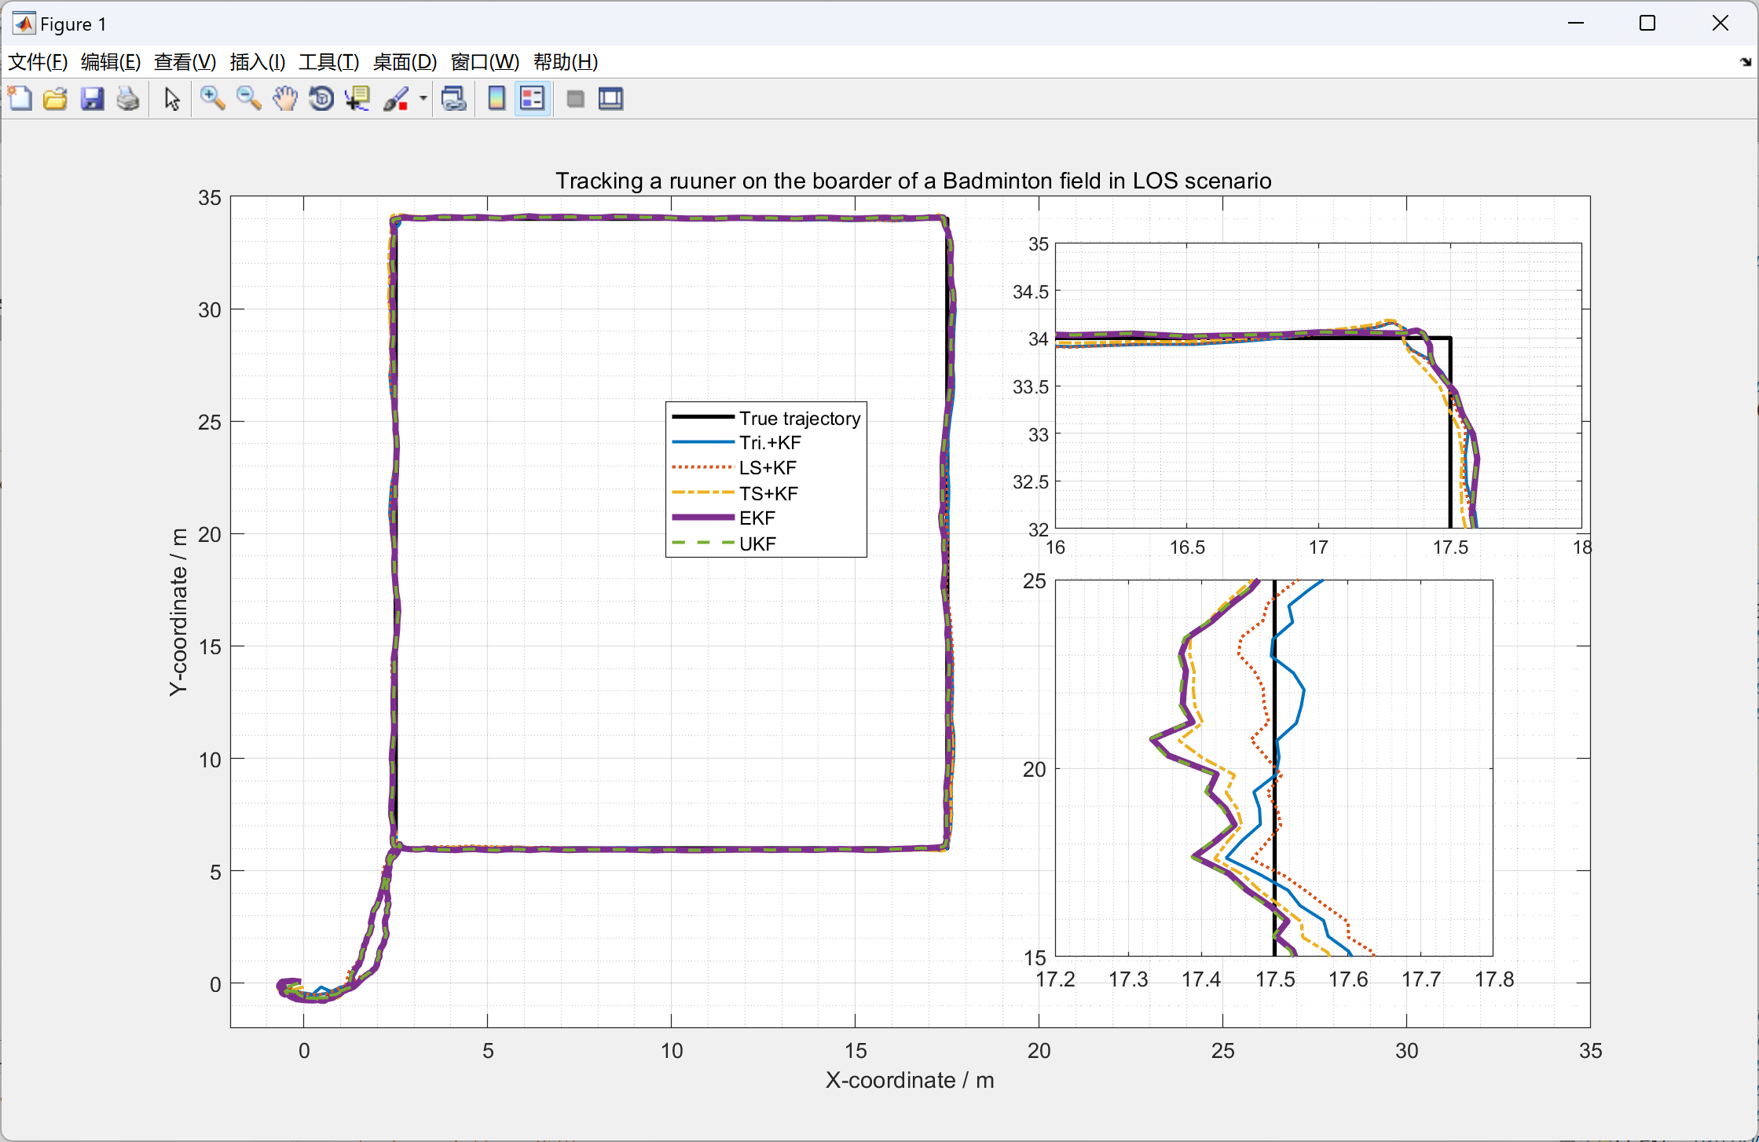Toggle the Edit Plot arrow tool
This screenshot has width=1759, height=1142.
point(172,99)
